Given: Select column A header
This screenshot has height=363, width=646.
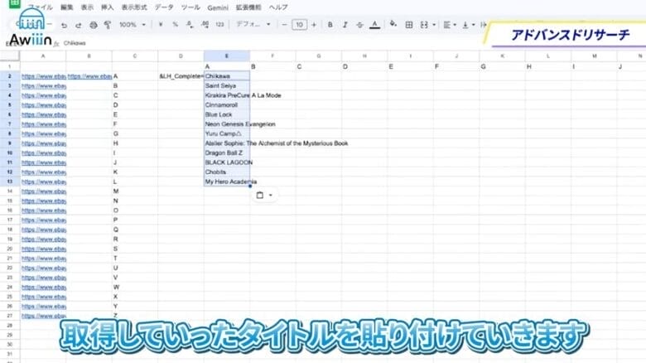Looking at the screenshot, I should [43, 56].
